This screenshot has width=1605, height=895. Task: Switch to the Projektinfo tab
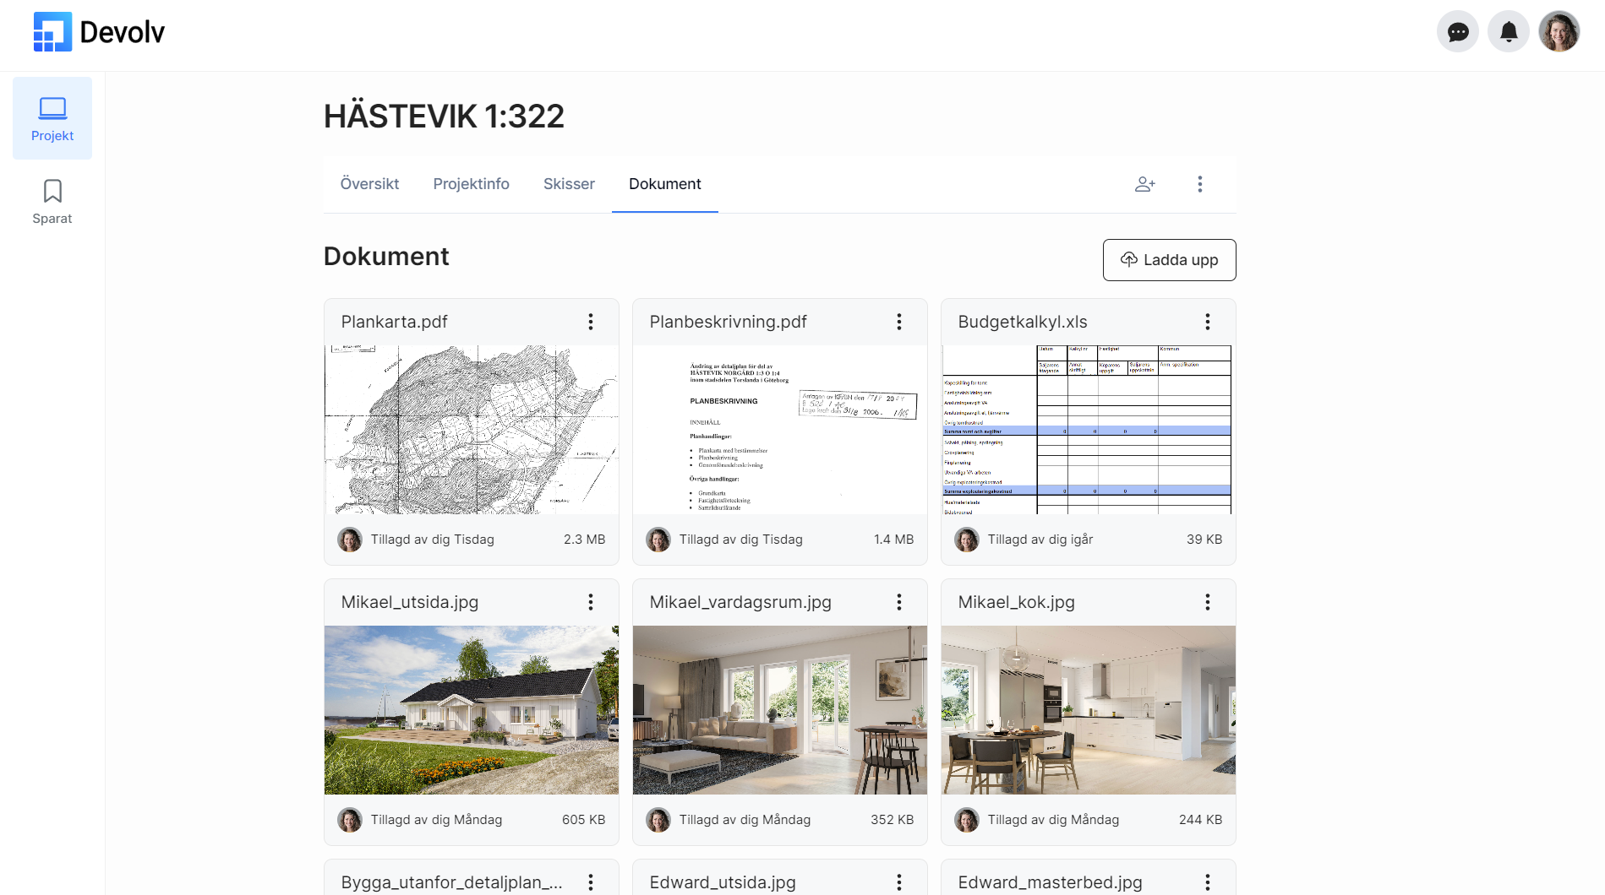[472, 184]
